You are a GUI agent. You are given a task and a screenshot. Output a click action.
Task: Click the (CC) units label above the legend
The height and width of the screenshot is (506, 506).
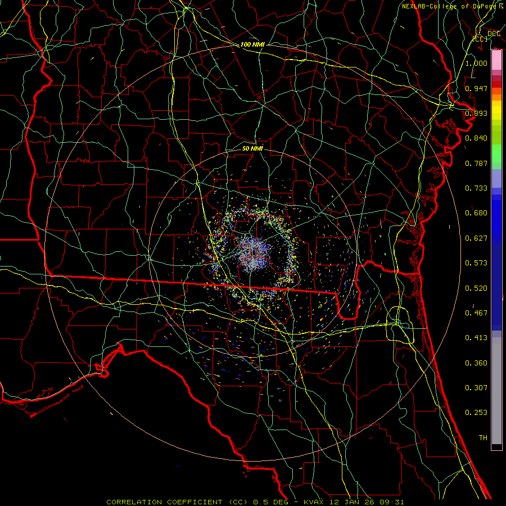[x=480, y=39]
